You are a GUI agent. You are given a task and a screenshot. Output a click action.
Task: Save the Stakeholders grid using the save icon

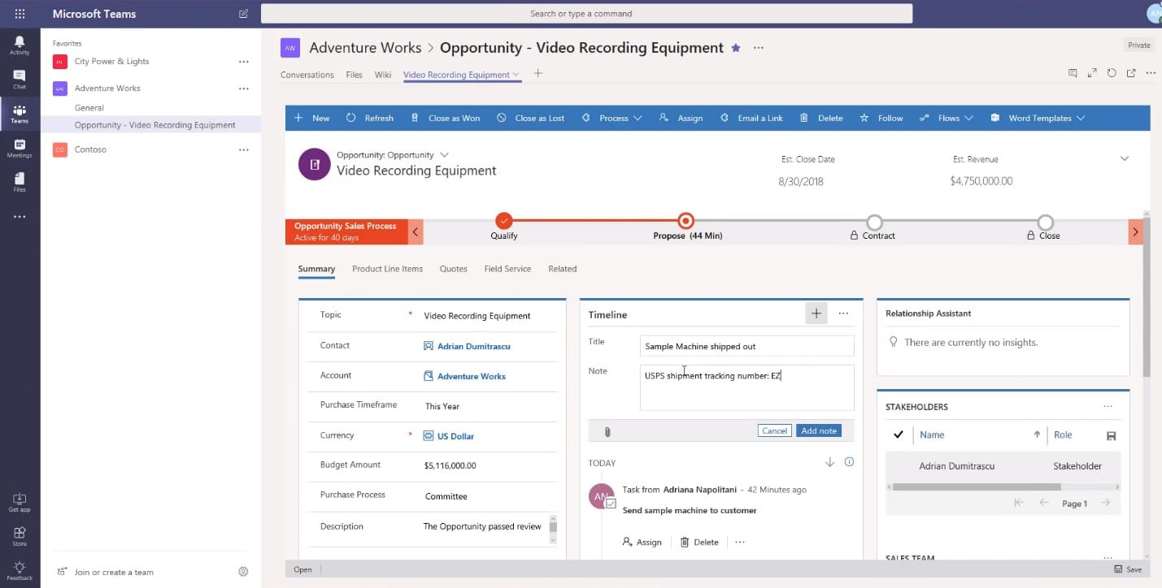[x=1111, y=435]
